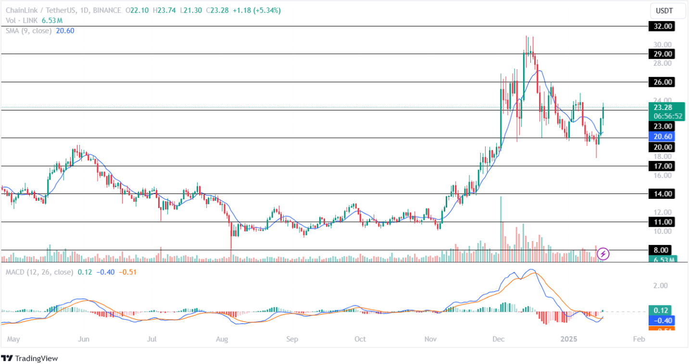This screenshot has height=364, width=690.
Task: Click the purple lightning bolt icon
Action: [603, 254]
